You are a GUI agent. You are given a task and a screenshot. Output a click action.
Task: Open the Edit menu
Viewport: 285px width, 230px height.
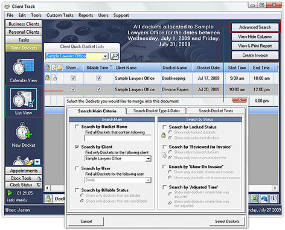(22, 15)
